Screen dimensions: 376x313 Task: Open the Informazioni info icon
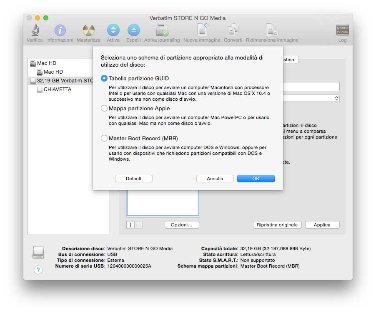tap(60, 30)
